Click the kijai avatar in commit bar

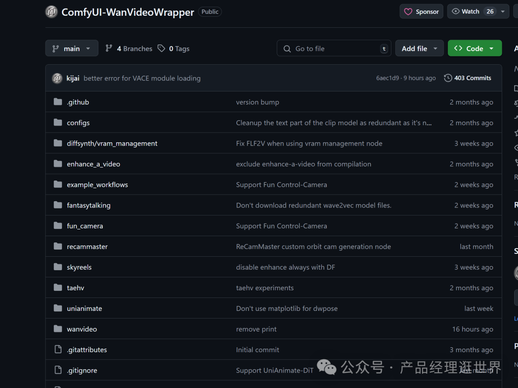(x=57, y=78)
